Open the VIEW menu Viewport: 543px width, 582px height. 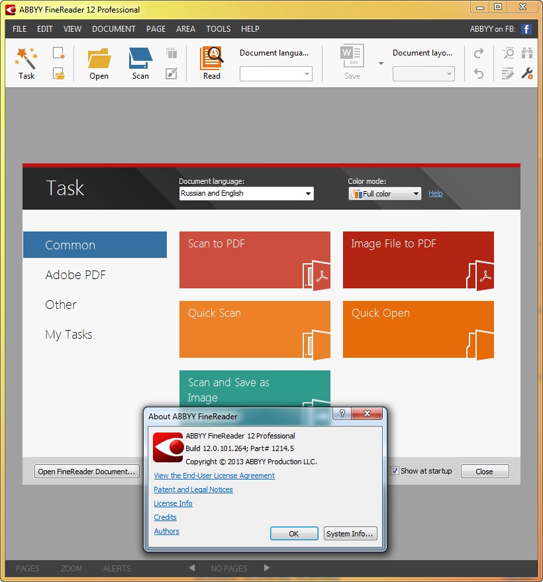coord(72,29)
